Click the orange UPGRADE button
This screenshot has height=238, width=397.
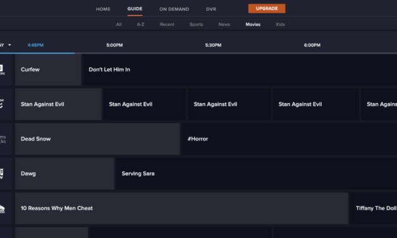pyautogui.click(x=267, y=9)
